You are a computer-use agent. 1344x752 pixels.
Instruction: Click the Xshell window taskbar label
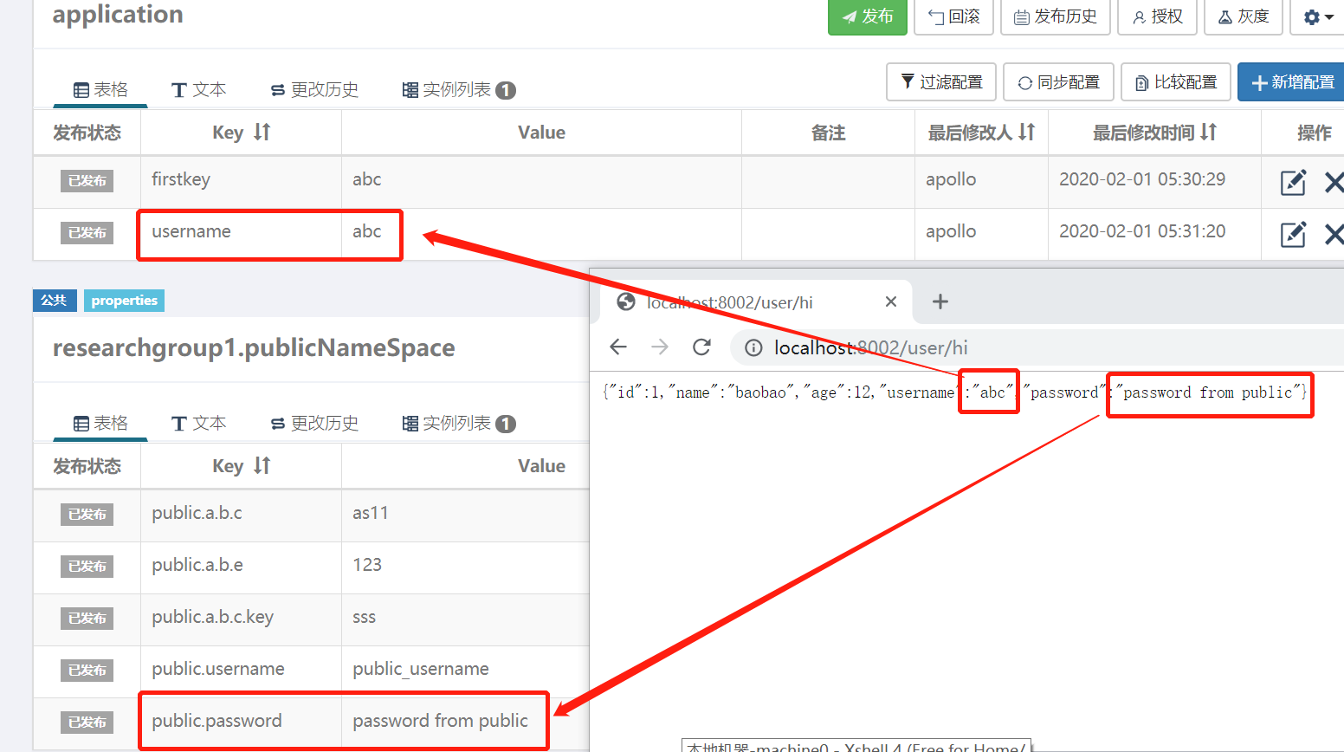point(856,746)
